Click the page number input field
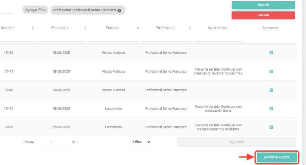Viewport: 306px width, 165px height. (x=53, y=142)
